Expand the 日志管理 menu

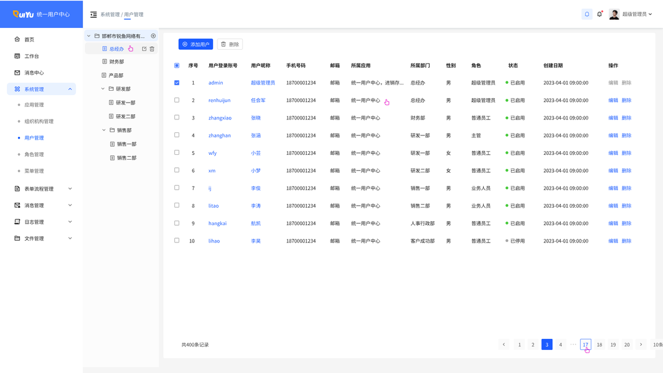coord(70,221)
